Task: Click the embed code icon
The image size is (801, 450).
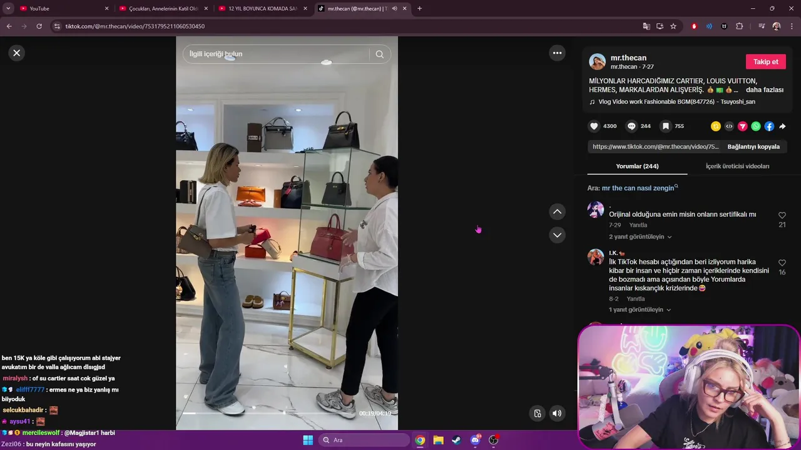Action: pos(729,126)
